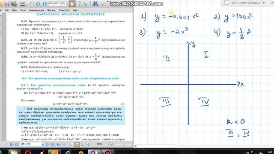Screen dimensions: 274x154
Task: Go to next page in bottom navigation bar
Action: pyautogui.click(x=47, y=145)
